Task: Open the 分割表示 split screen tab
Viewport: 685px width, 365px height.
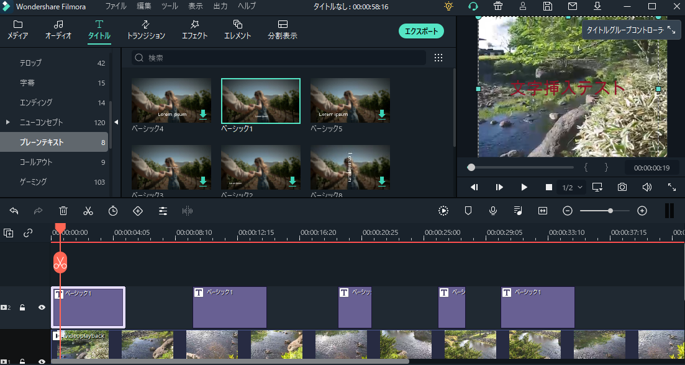Action: (283, 30)
